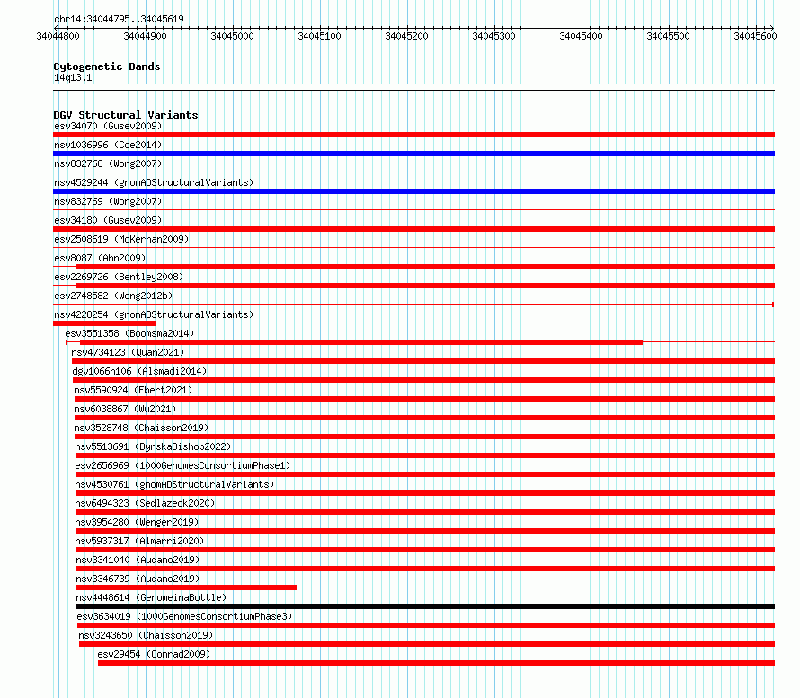Select the nsv1036996 (Coe2014) blue variant bar
Screen dimensions: 800x698
(x=413, y=154)
